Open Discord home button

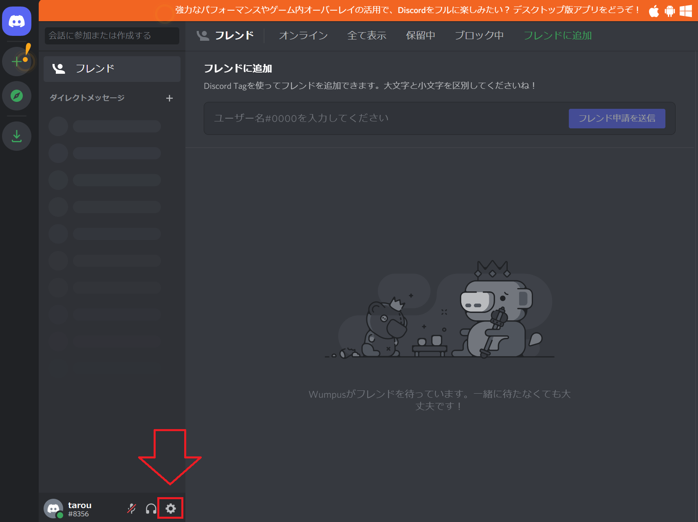click(17, 21)
